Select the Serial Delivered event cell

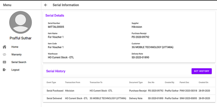pyautogui.click(x=54, y=98)
